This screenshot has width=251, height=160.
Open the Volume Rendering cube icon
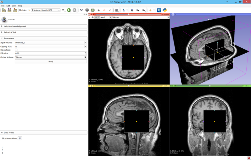point(87,10)
